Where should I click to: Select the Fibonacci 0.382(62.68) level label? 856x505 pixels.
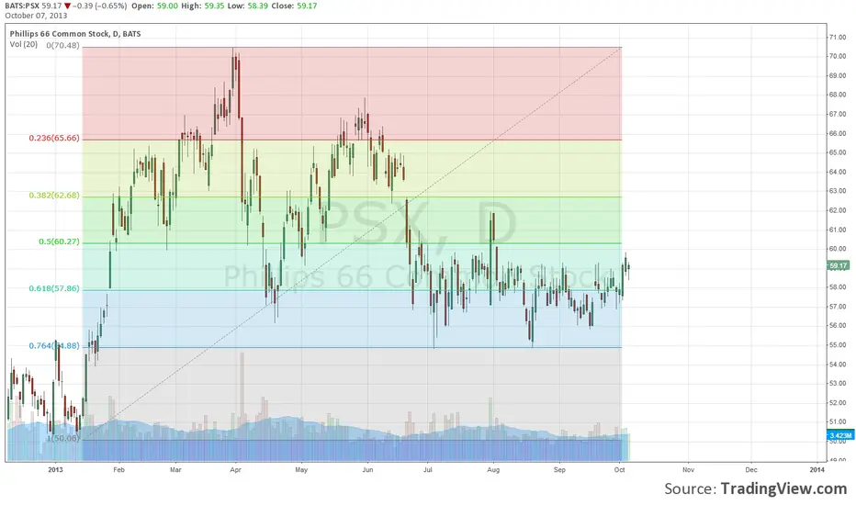54,196
